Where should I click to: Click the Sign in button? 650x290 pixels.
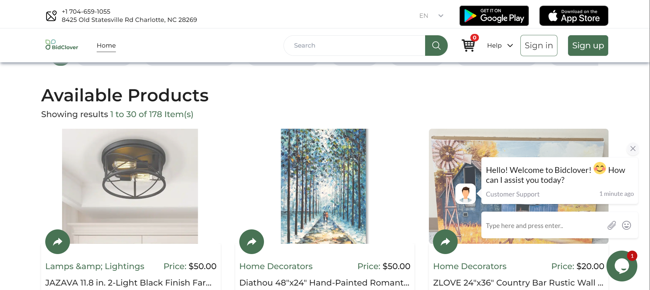pos(539,46)
